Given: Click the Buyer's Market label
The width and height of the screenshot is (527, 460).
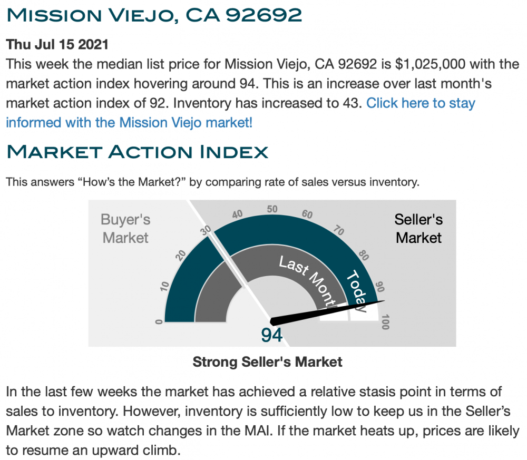Looking at the screenshot, I should pos(125,229).
